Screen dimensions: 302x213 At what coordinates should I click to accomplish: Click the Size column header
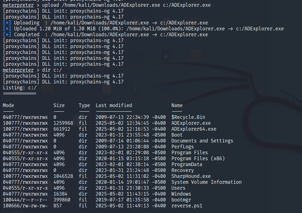(x=59, y=105)
